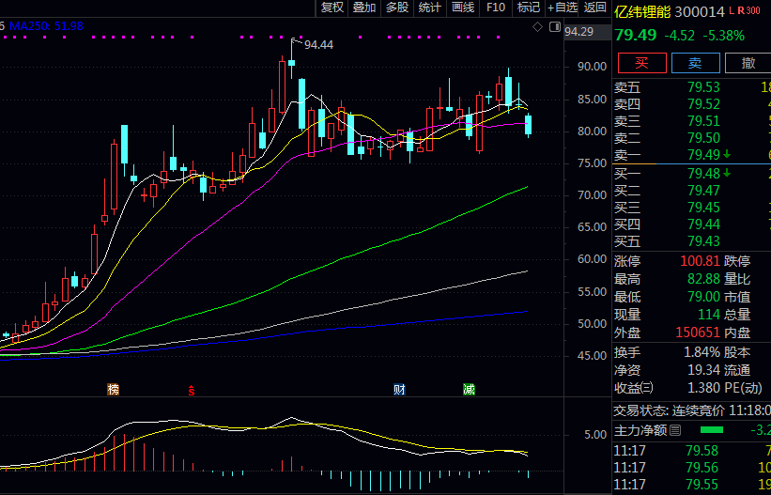Select 买一 price 79.48

point(703,173)
